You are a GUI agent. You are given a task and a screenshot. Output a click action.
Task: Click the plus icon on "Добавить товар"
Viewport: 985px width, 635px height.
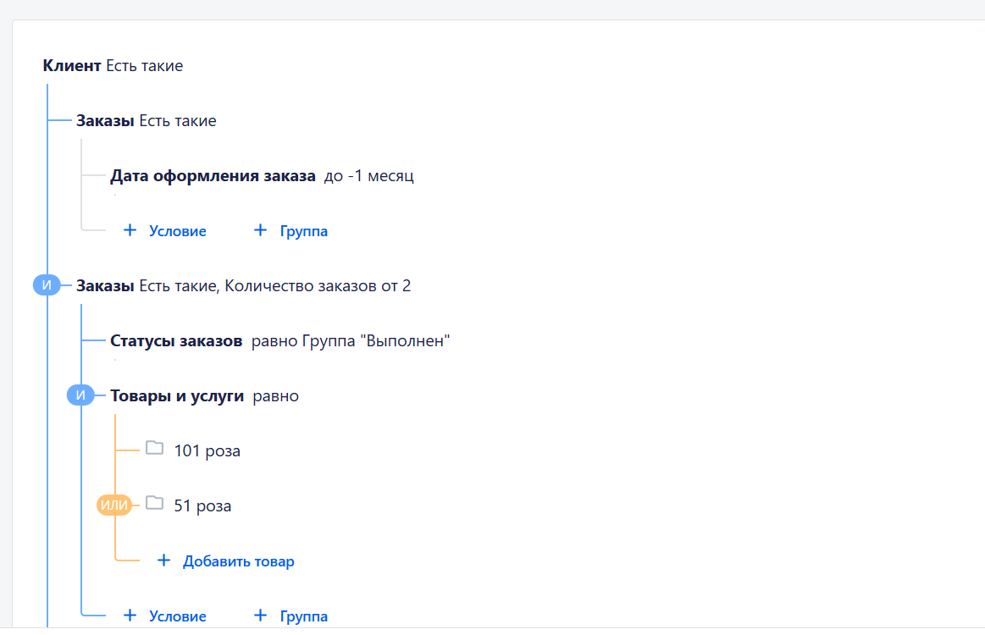[x=163, y=560]
